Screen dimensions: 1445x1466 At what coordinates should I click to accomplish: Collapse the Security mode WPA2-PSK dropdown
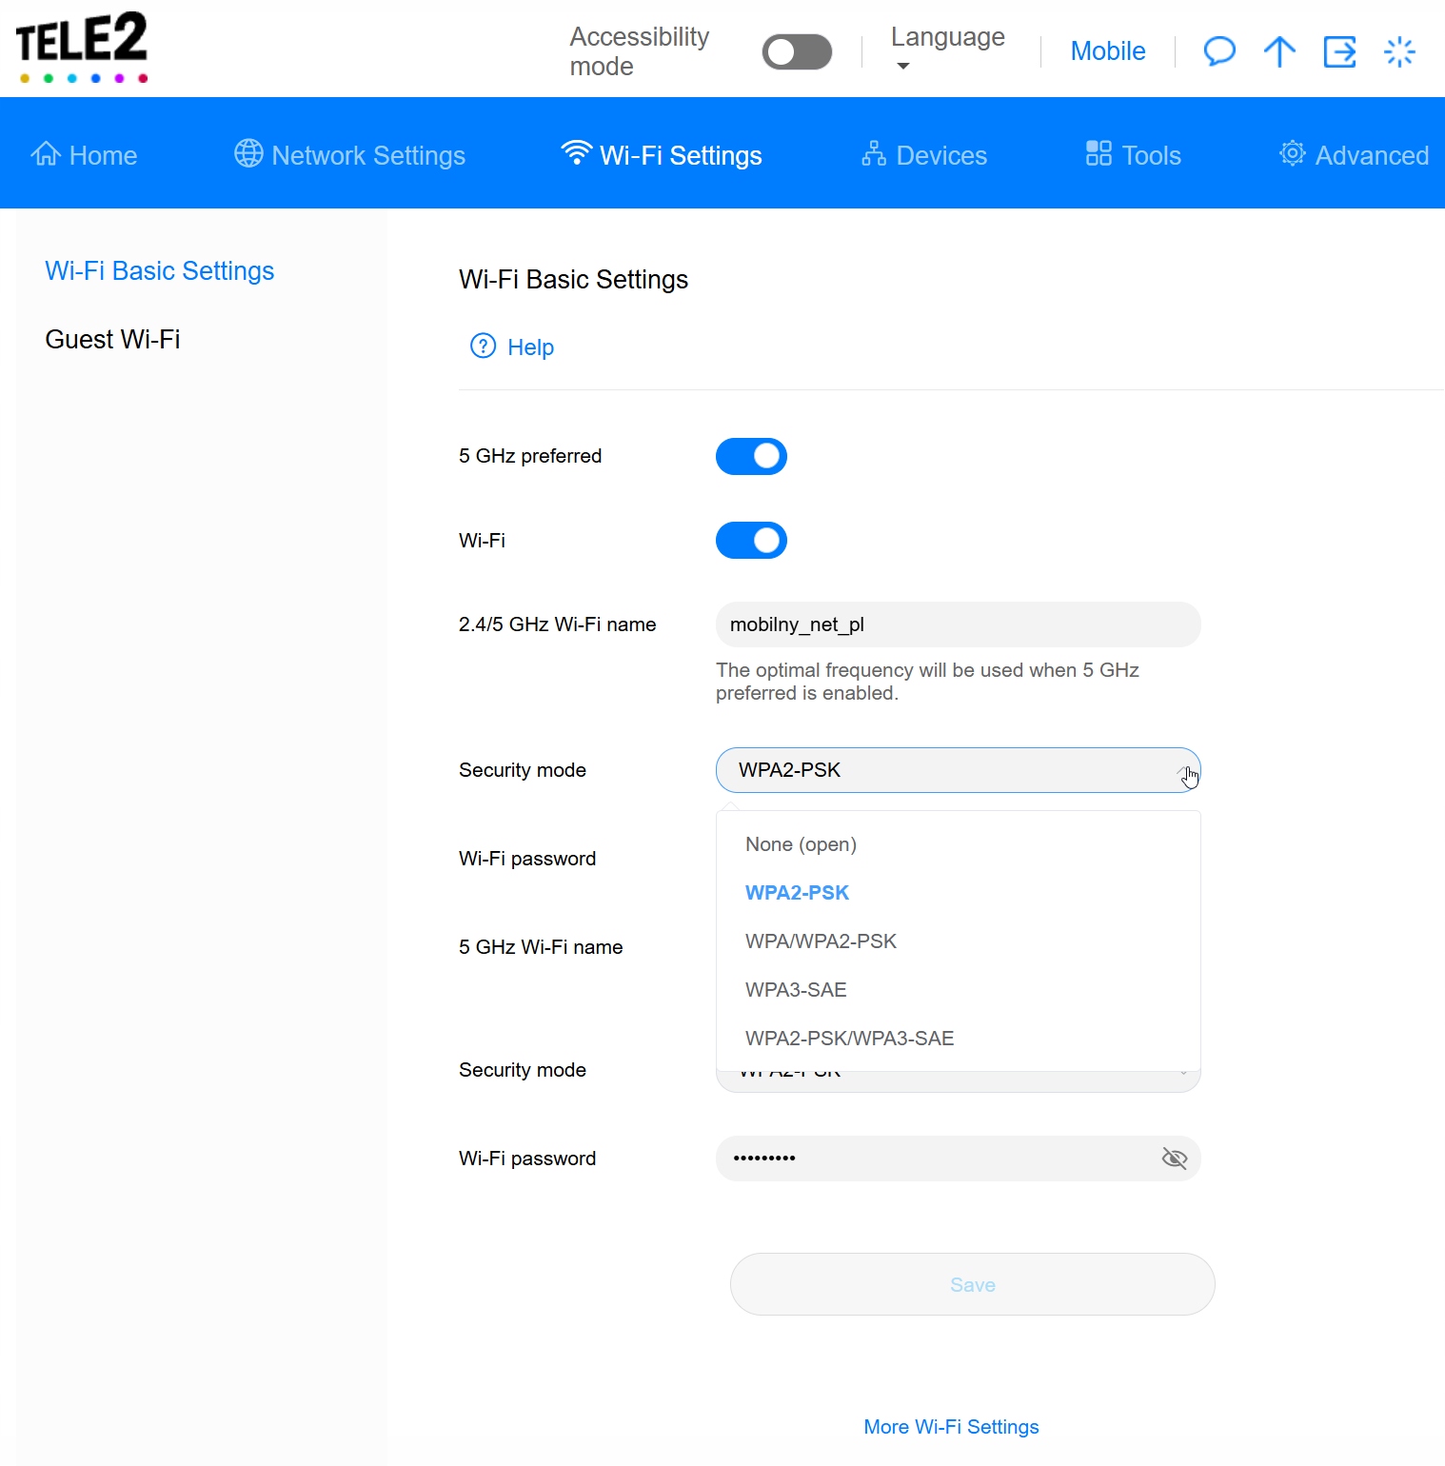pyautogui.click(x=958, y=770)
